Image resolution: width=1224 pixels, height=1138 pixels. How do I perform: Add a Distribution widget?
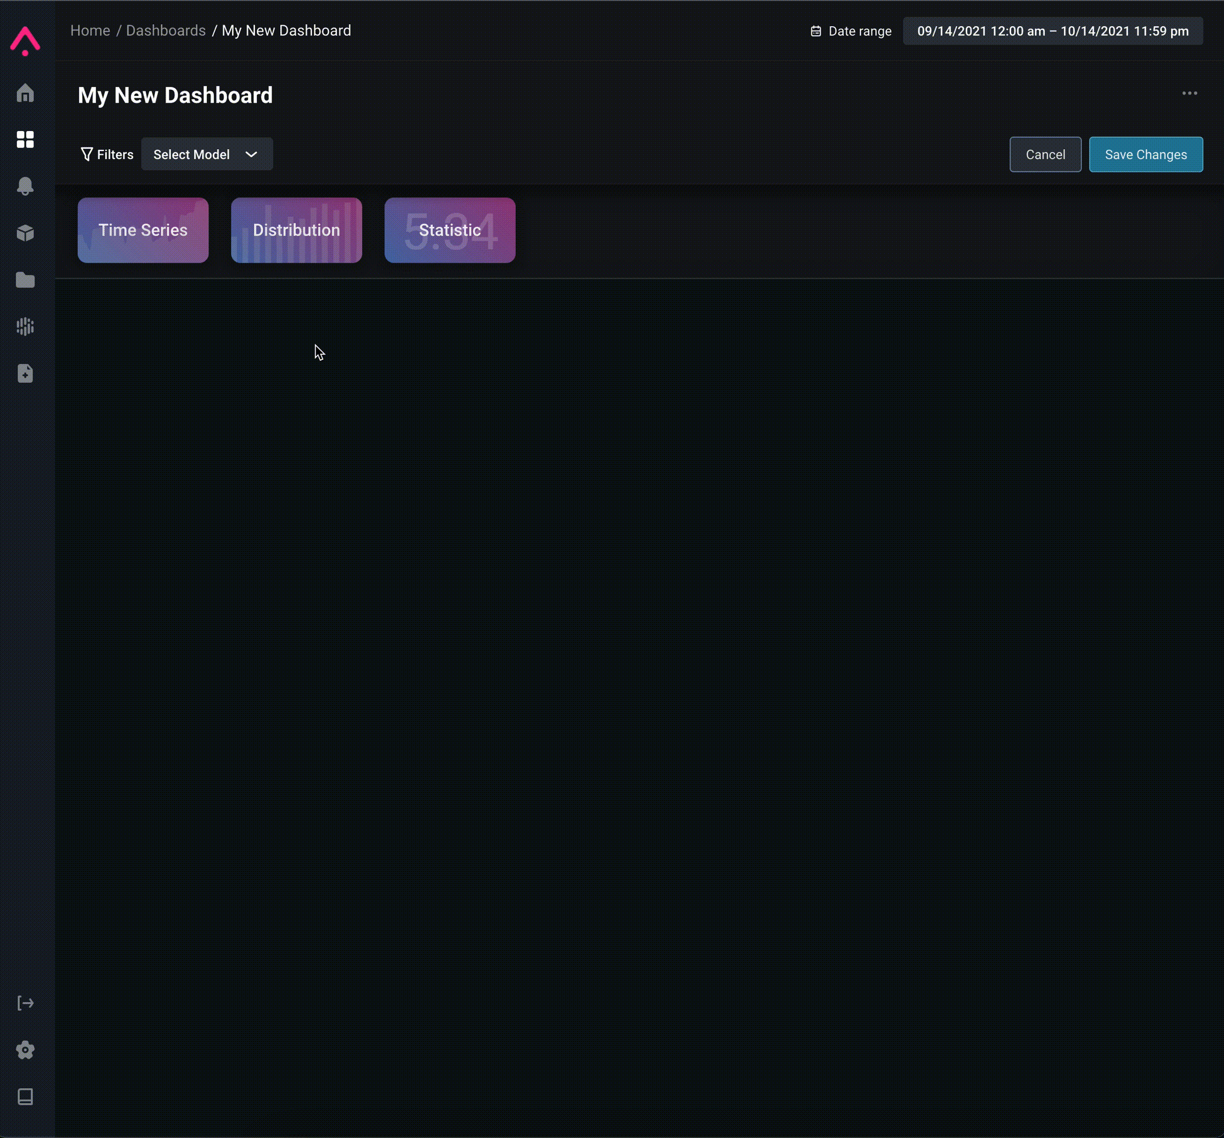tap(296, 230)
